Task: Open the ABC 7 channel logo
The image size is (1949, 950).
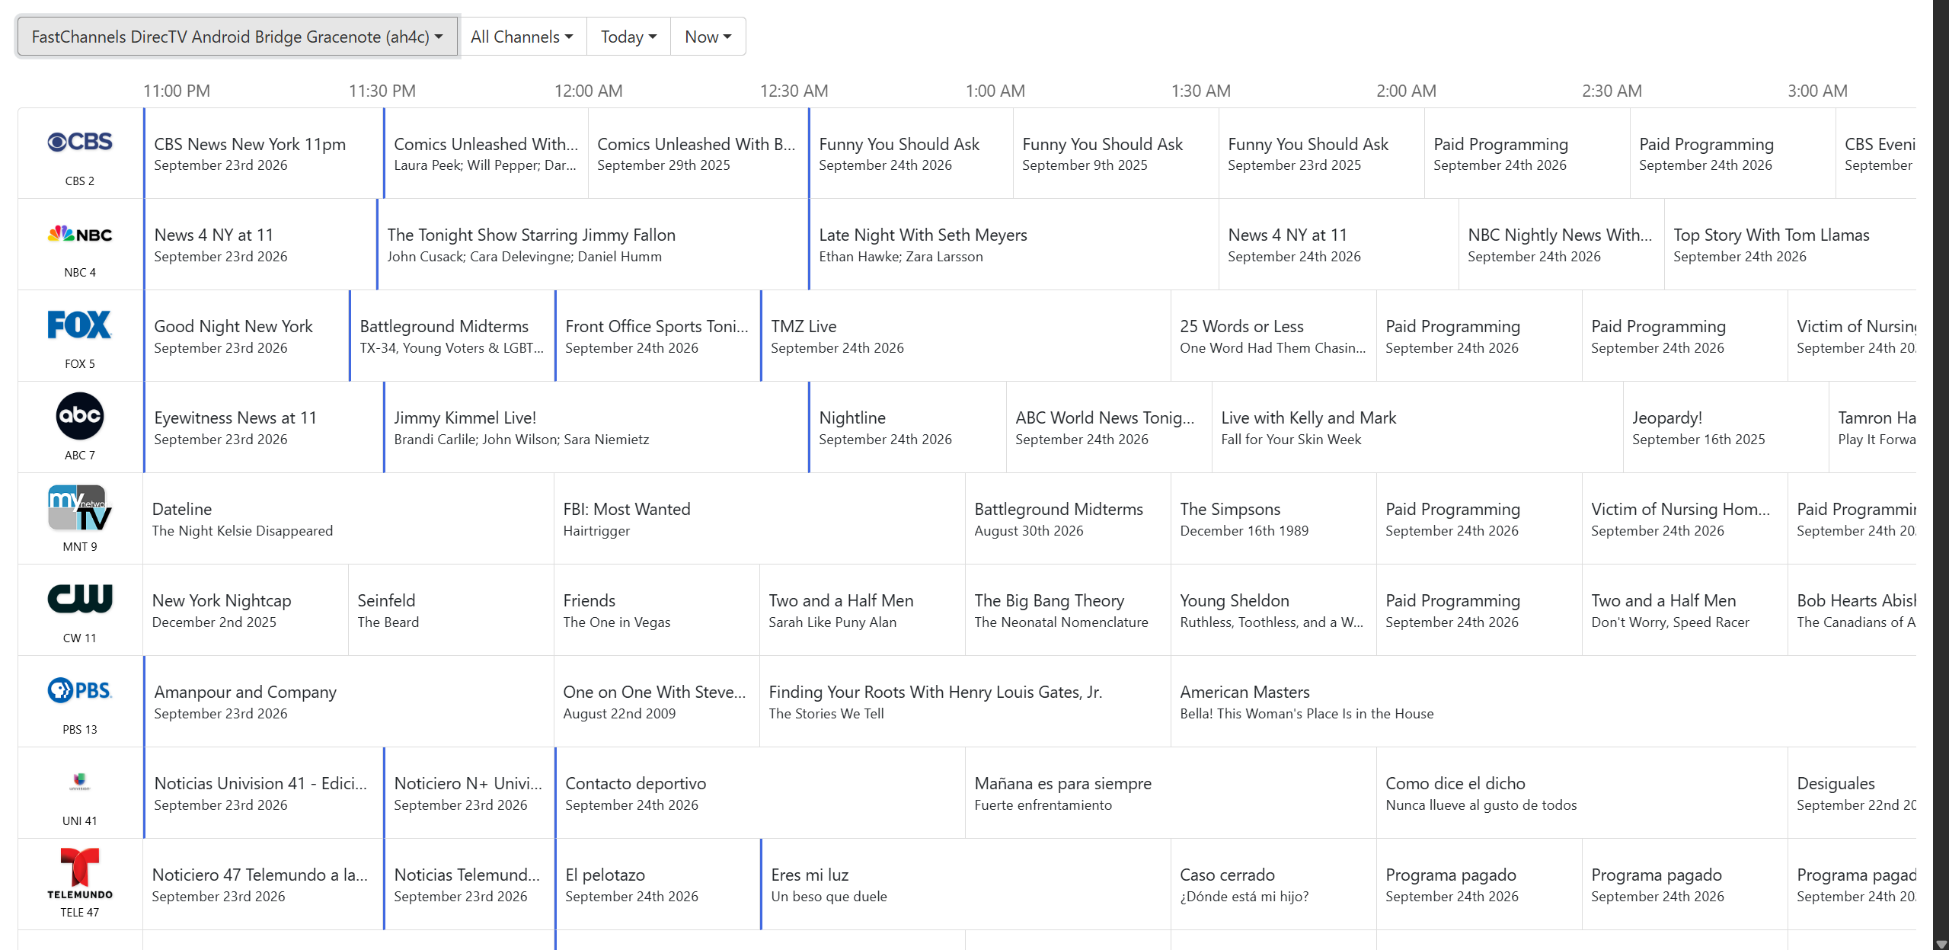Action: [80, 416]
